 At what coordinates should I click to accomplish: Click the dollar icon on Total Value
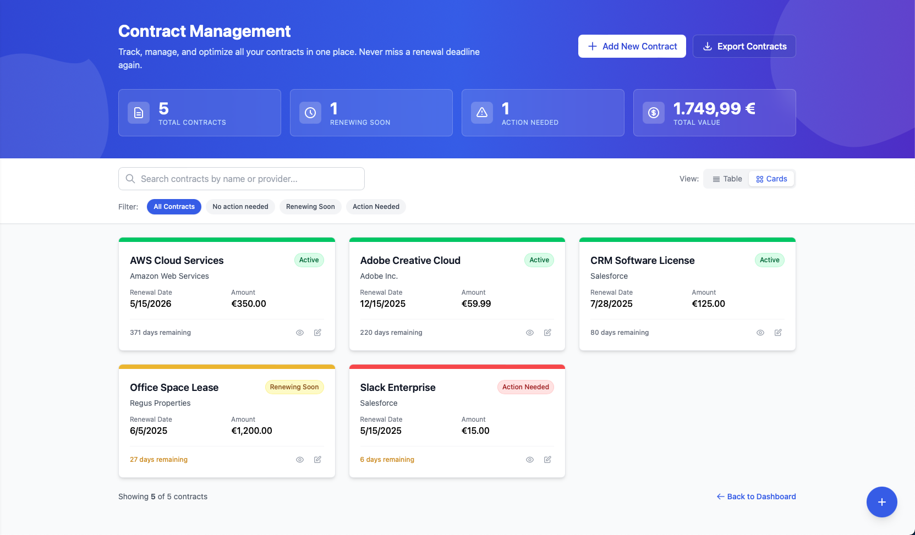tap(654, 113)
